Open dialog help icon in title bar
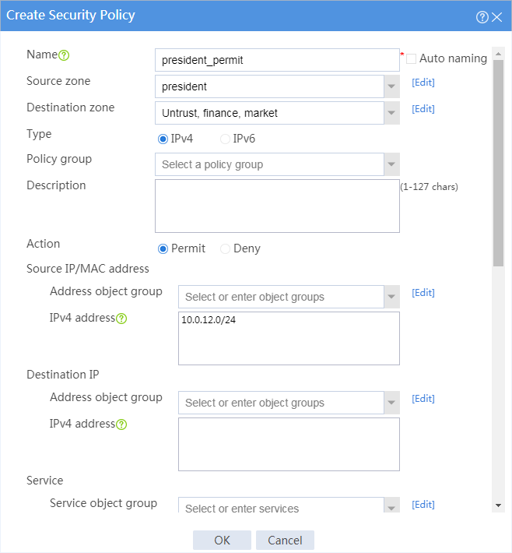The height and width of the screenshot is (553, 512). coord(482,17)
